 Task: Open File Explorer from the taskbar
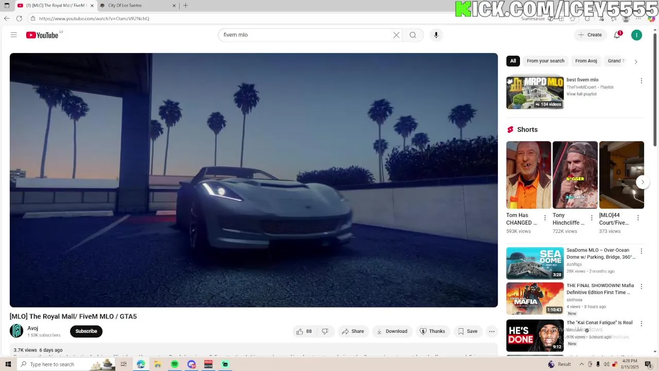tap(158, 364)
